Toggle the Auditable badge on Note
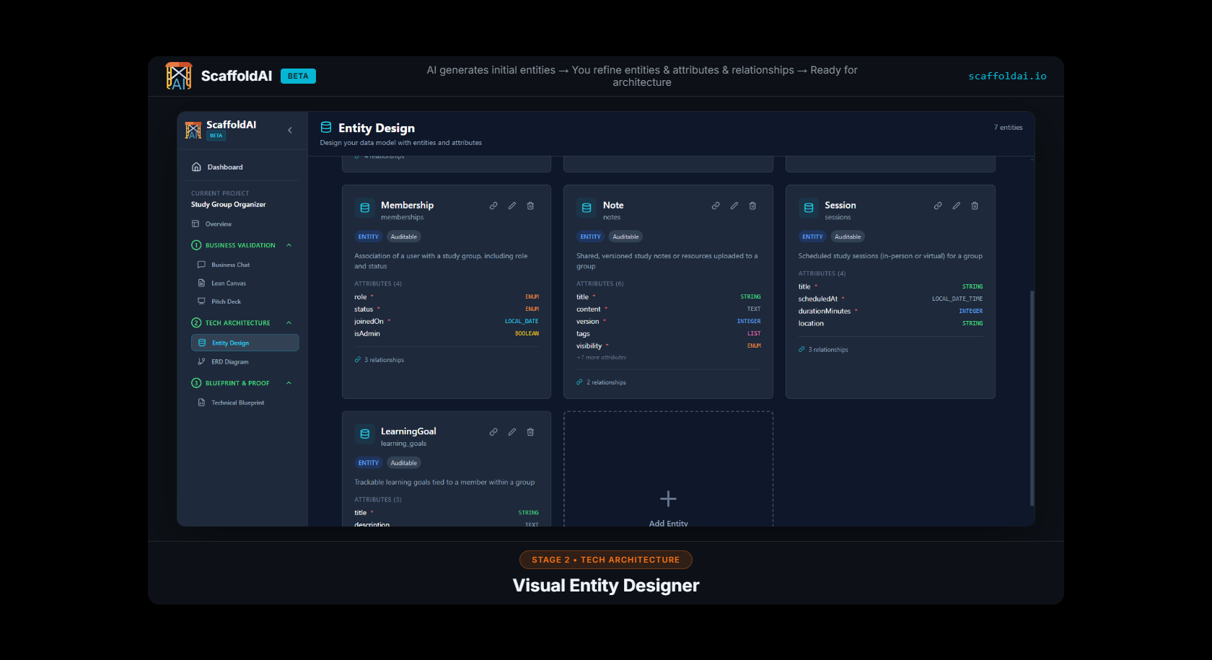This screenshot has height=660, width=1212. (625, 236)
